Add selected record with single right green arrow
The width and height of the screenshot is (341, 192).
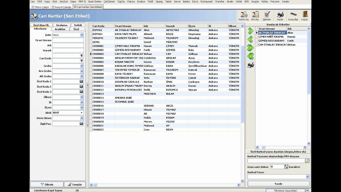point(250,31)
